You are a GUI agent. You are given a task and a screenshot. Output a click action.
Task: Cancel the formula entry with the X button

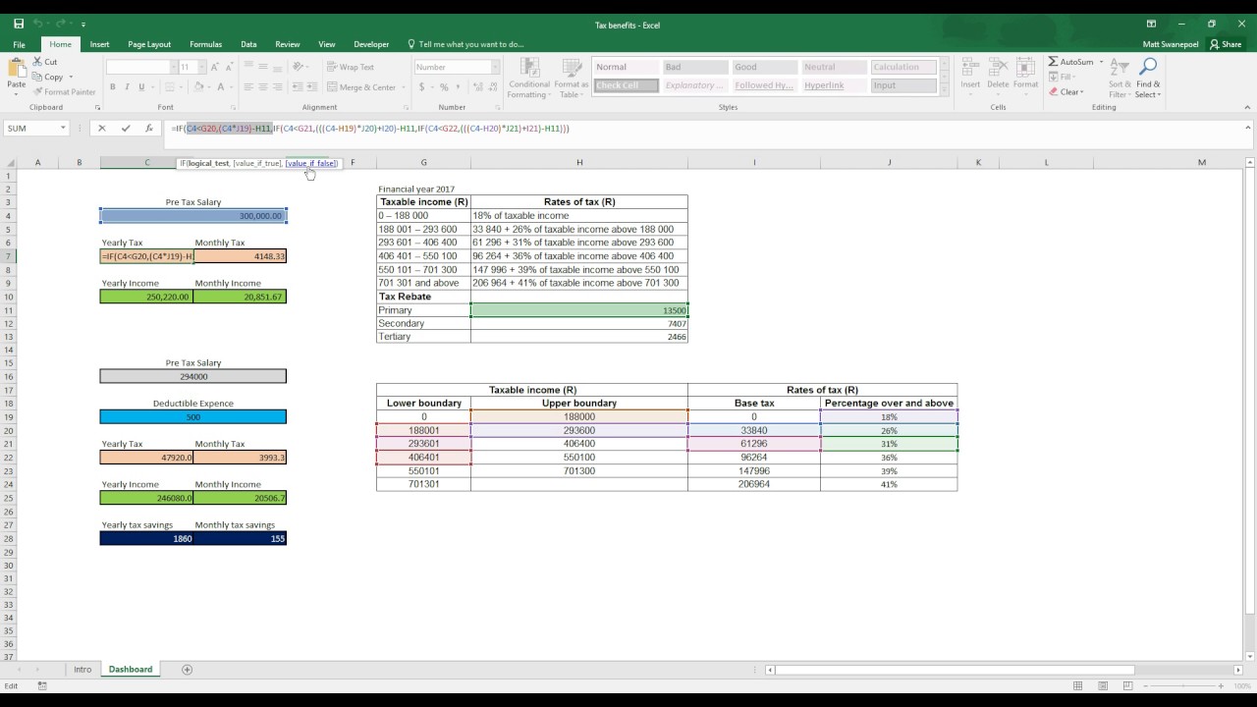pos(101,128)
